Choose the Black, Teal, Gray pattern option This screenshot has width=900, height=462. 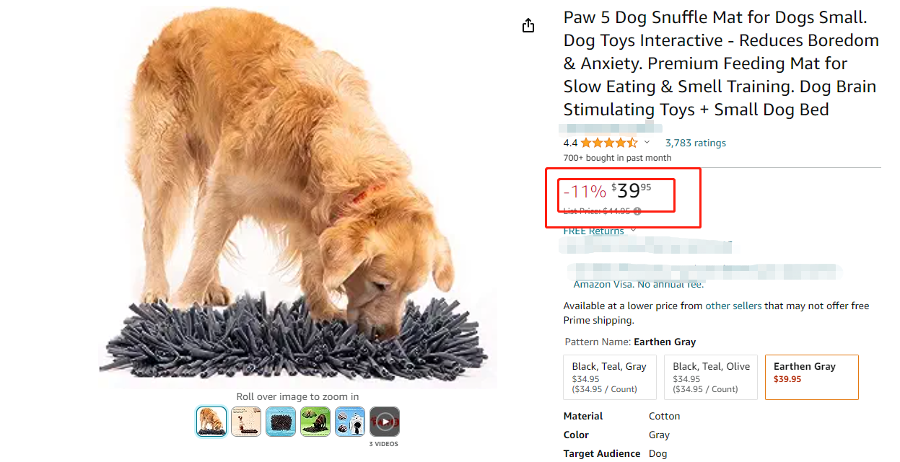pyautogui.click(x=609, y=377)
